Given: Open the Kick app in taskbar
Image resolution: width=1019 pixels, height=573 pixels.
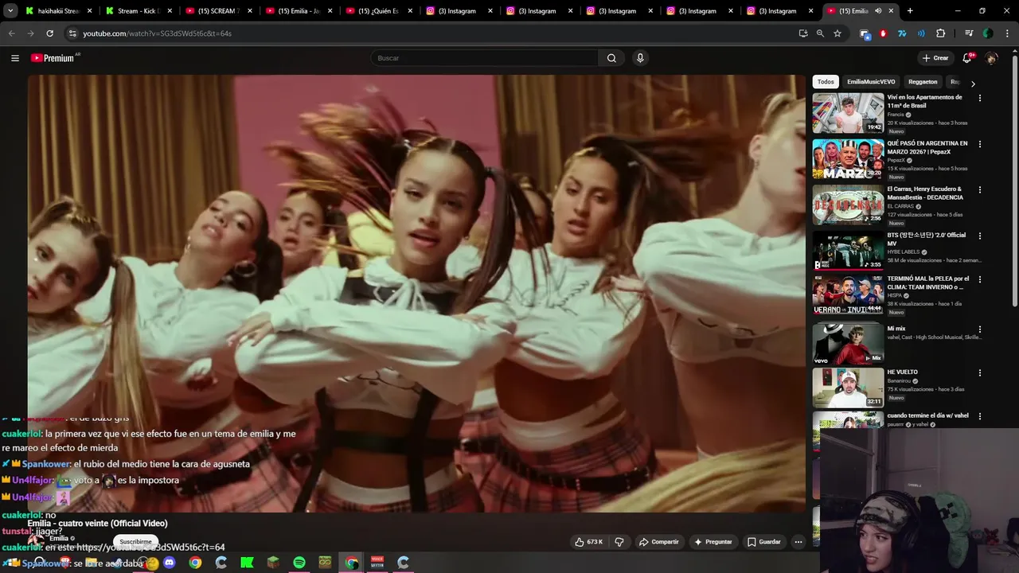Looking at the screenshot, I should click(x=247, y=563).
